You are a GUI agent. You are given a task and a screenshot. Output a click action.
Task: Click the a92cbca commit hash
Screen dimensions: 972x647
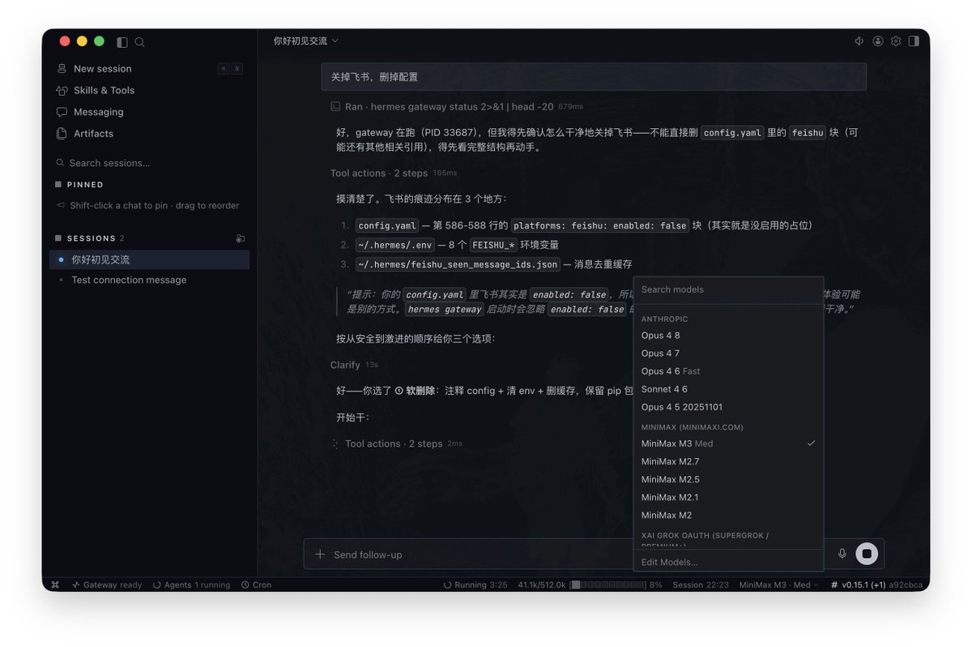click(905, 585)
